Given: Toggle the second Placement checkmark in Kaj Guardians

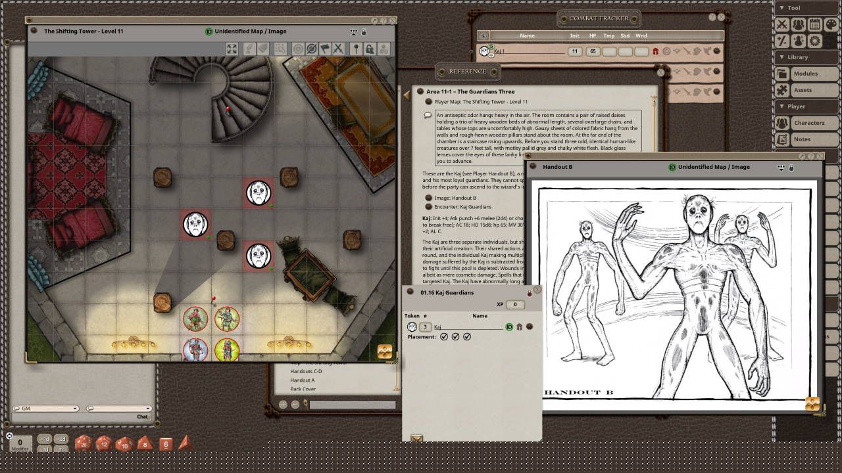Looking at the screenshot, I should point(455,337).
